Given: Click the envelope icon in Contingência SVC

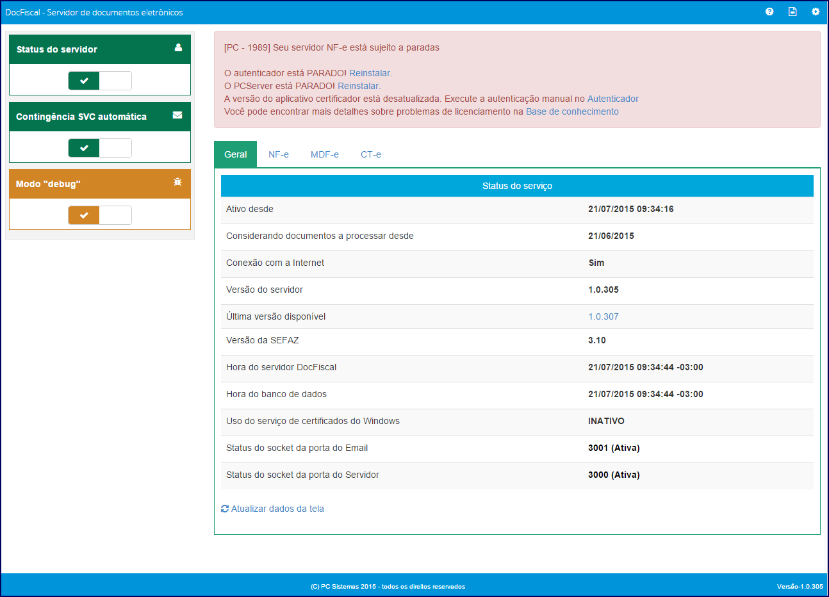Looking at the screenshot, I should pyautogui.click(x=177, y=115).
